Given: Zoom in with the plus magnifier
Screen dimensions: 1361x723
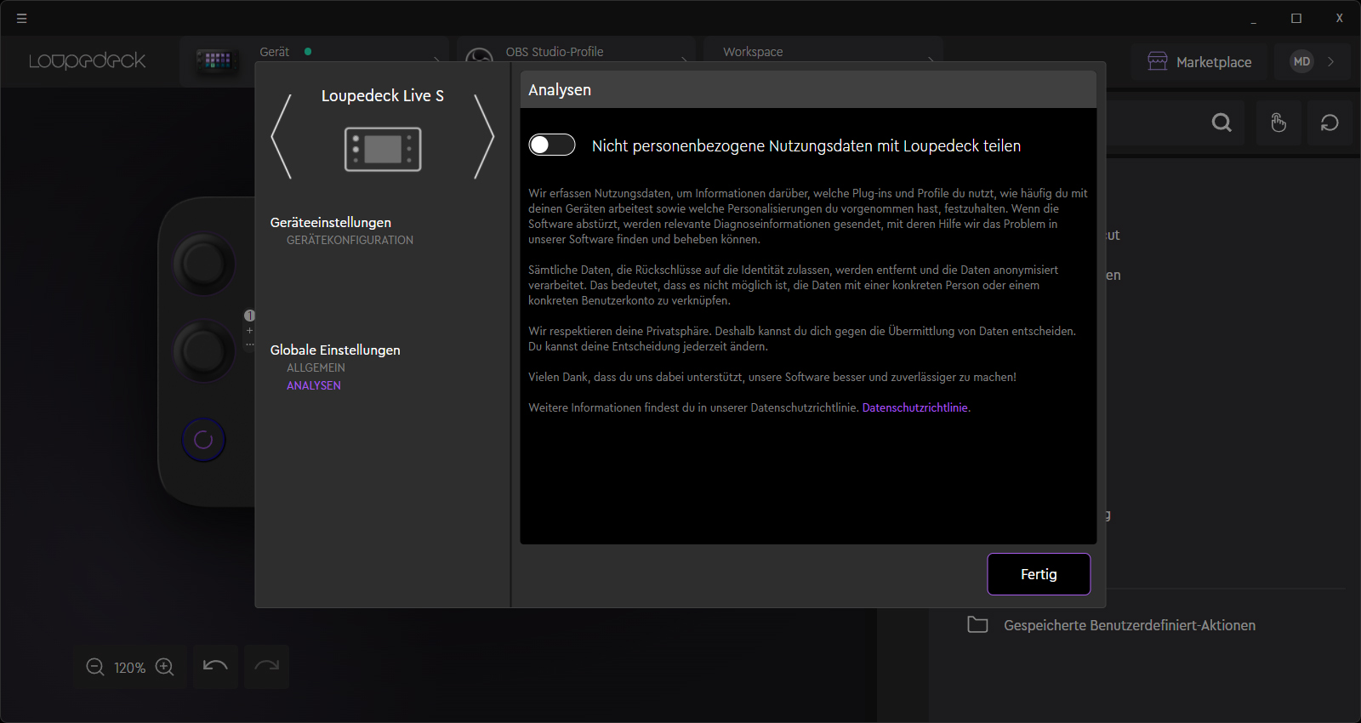Looking at the screenshot, I should 165,668.
